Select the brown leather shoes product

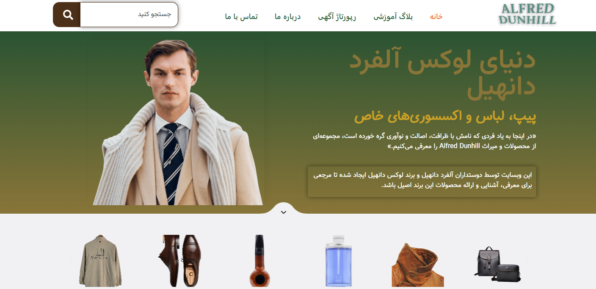click(179, 261)
